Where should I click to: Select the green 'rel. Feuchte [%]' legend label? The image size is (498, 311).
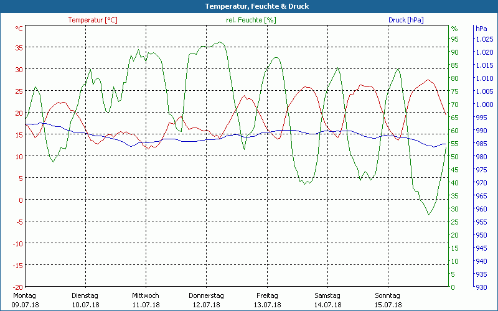tap(251, 20)
